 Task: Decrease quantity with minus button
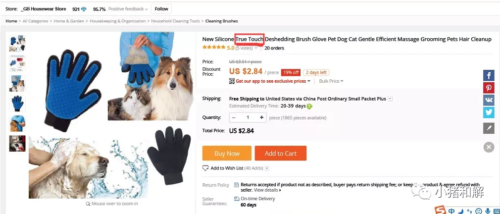[x=234, y=117]
